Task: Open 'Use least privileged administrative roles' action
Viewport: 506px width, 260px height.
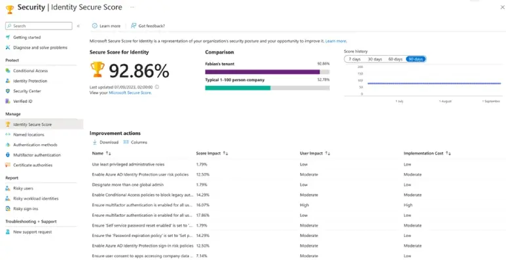Action: click(128, 164)
